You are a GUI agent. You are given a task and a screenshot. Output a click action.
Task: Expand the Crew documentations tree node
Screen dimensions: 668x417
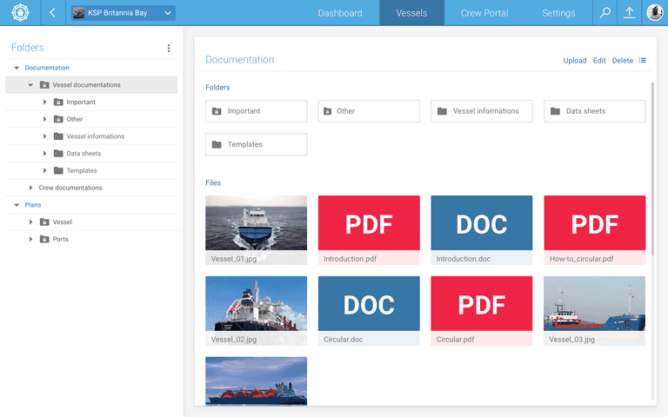pyautogui.click(x=30, y=188)
